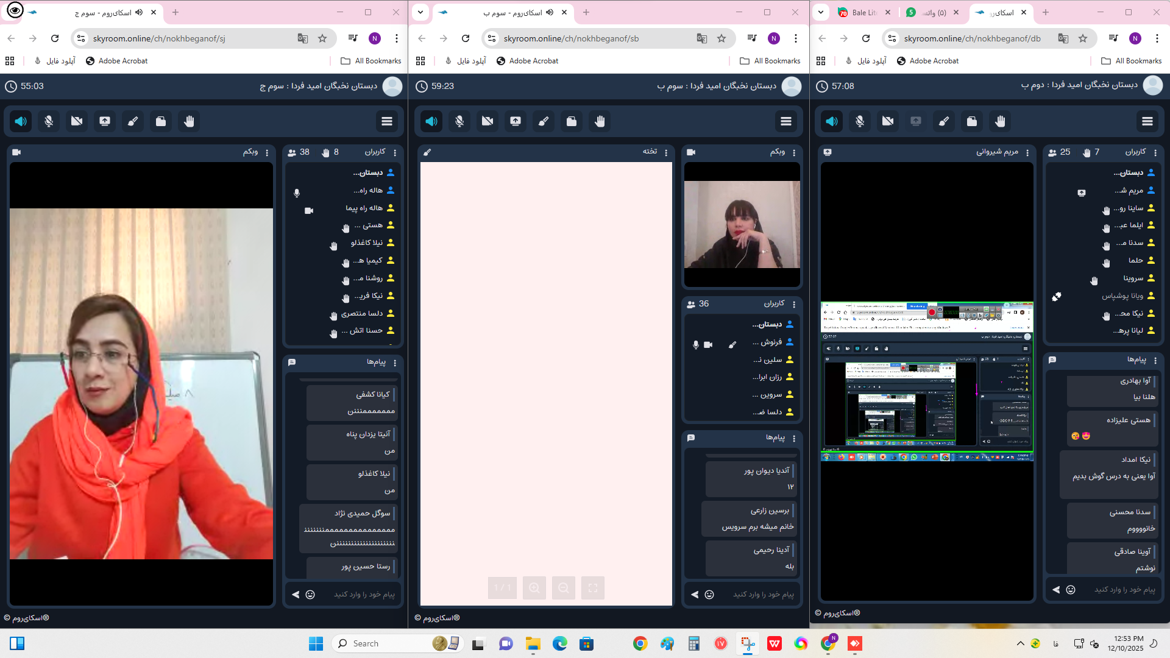Zoom out on the whiteboard
This screenshot has height=658, width=1170.
point(564,588)
